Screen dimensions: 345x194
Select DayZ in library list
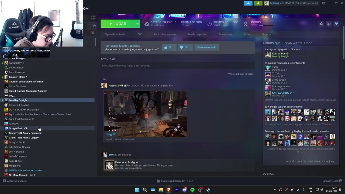(x=47, y=96)
